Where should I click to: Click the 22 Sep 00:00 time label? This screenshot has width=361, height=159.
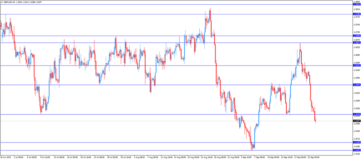pos(314,158)
